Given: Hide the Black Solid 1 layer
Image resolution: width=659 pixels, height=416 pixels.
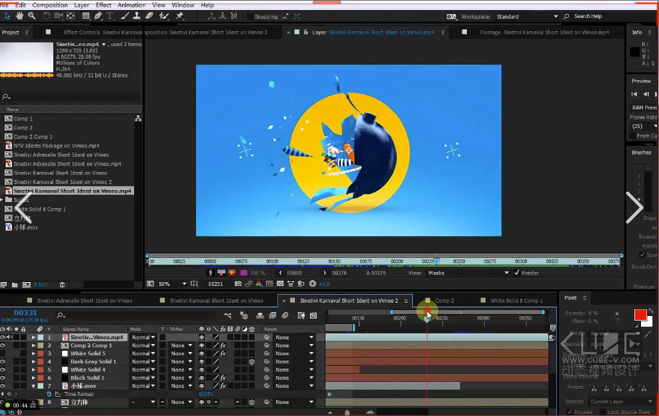Looking at the screenshot, I should tap(3, 378).
